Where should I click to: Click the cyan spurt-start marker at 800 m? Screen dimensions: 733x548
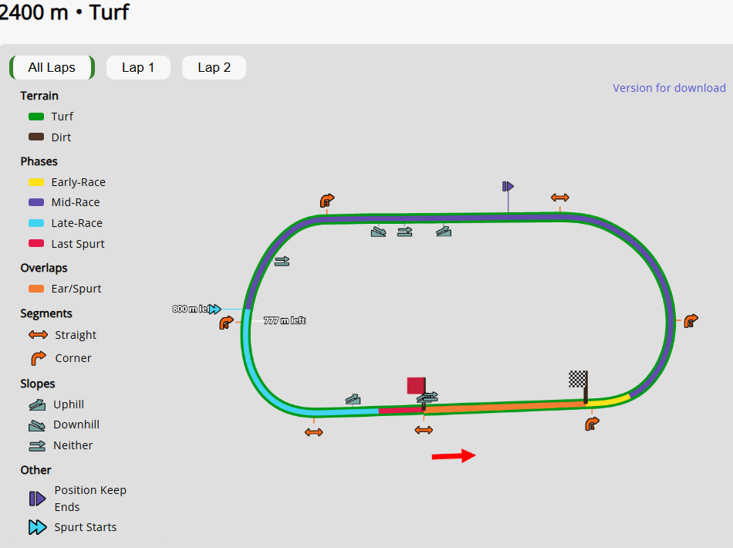(x=214, y=309)
